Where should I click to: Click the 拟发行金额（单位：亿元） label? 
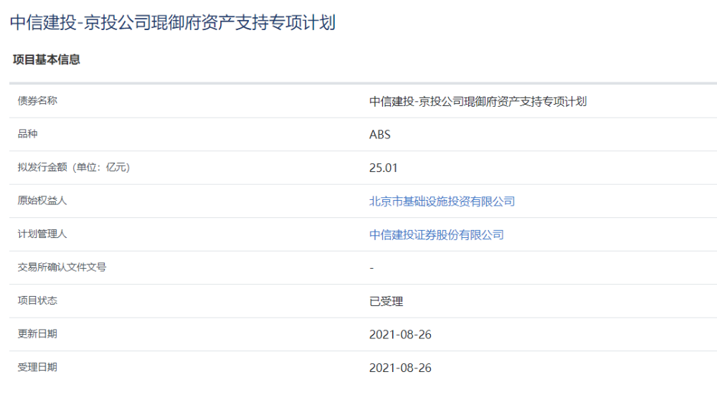(x=74, y=167)
